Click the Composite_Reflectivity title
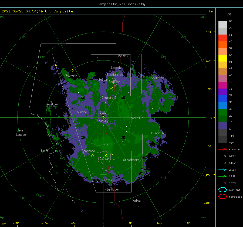Screen dimensions: 243x227 (x=122, y=4)
